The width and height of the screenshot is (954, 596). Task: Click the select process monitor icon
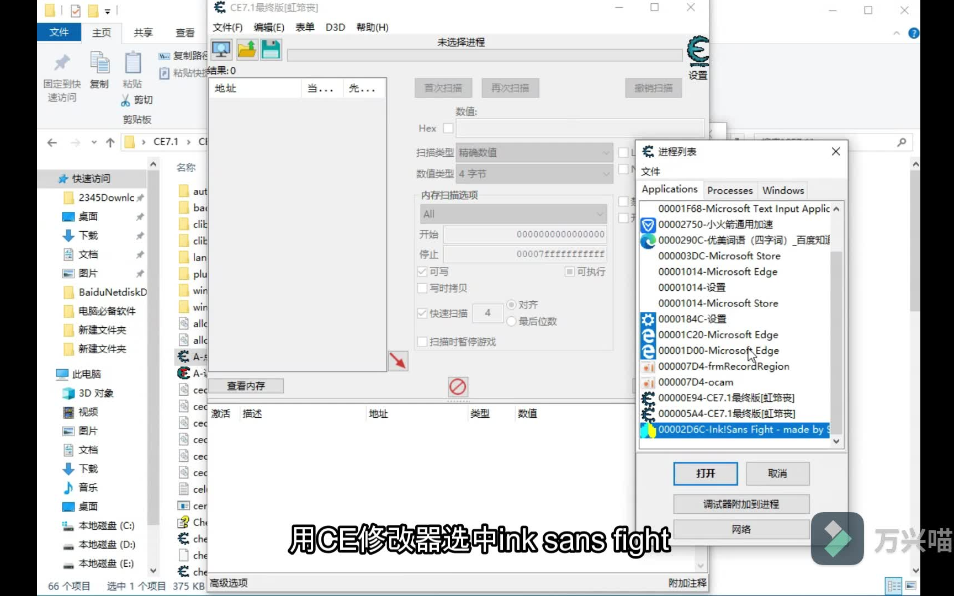[221, 50]
